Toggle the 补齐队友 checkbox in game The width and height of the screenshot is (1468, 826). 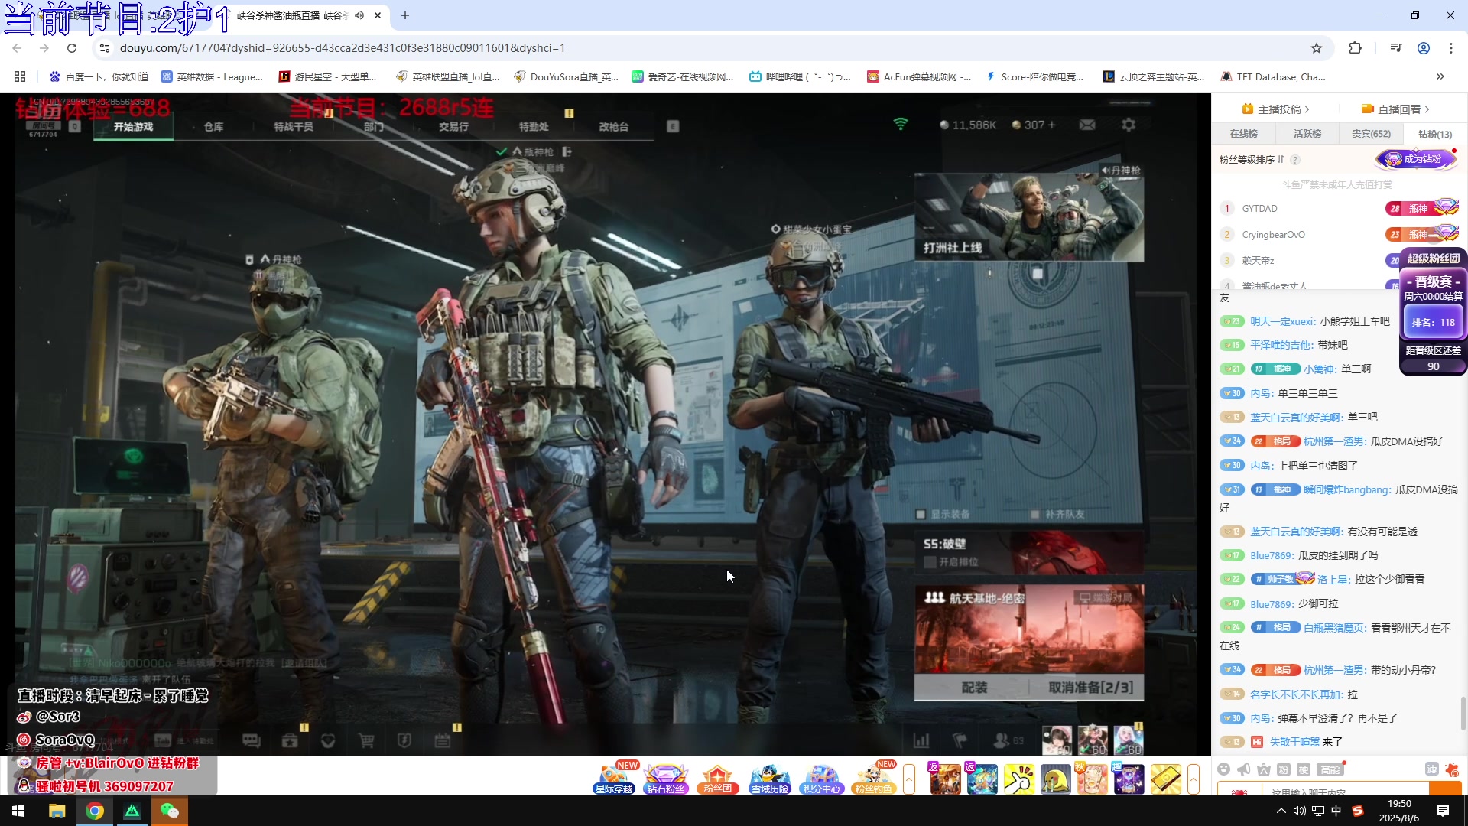pos(1034,515)
